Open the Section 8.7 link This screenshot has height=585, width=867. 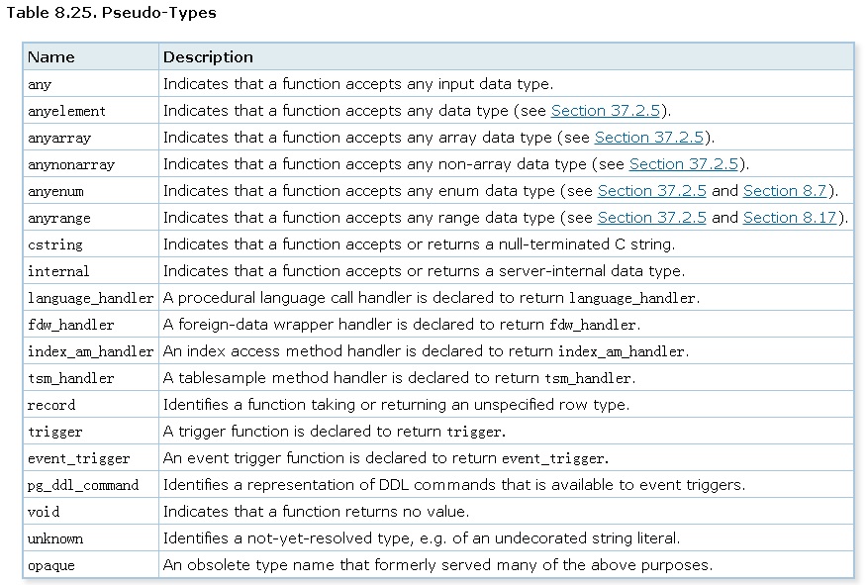coord(786,191)
